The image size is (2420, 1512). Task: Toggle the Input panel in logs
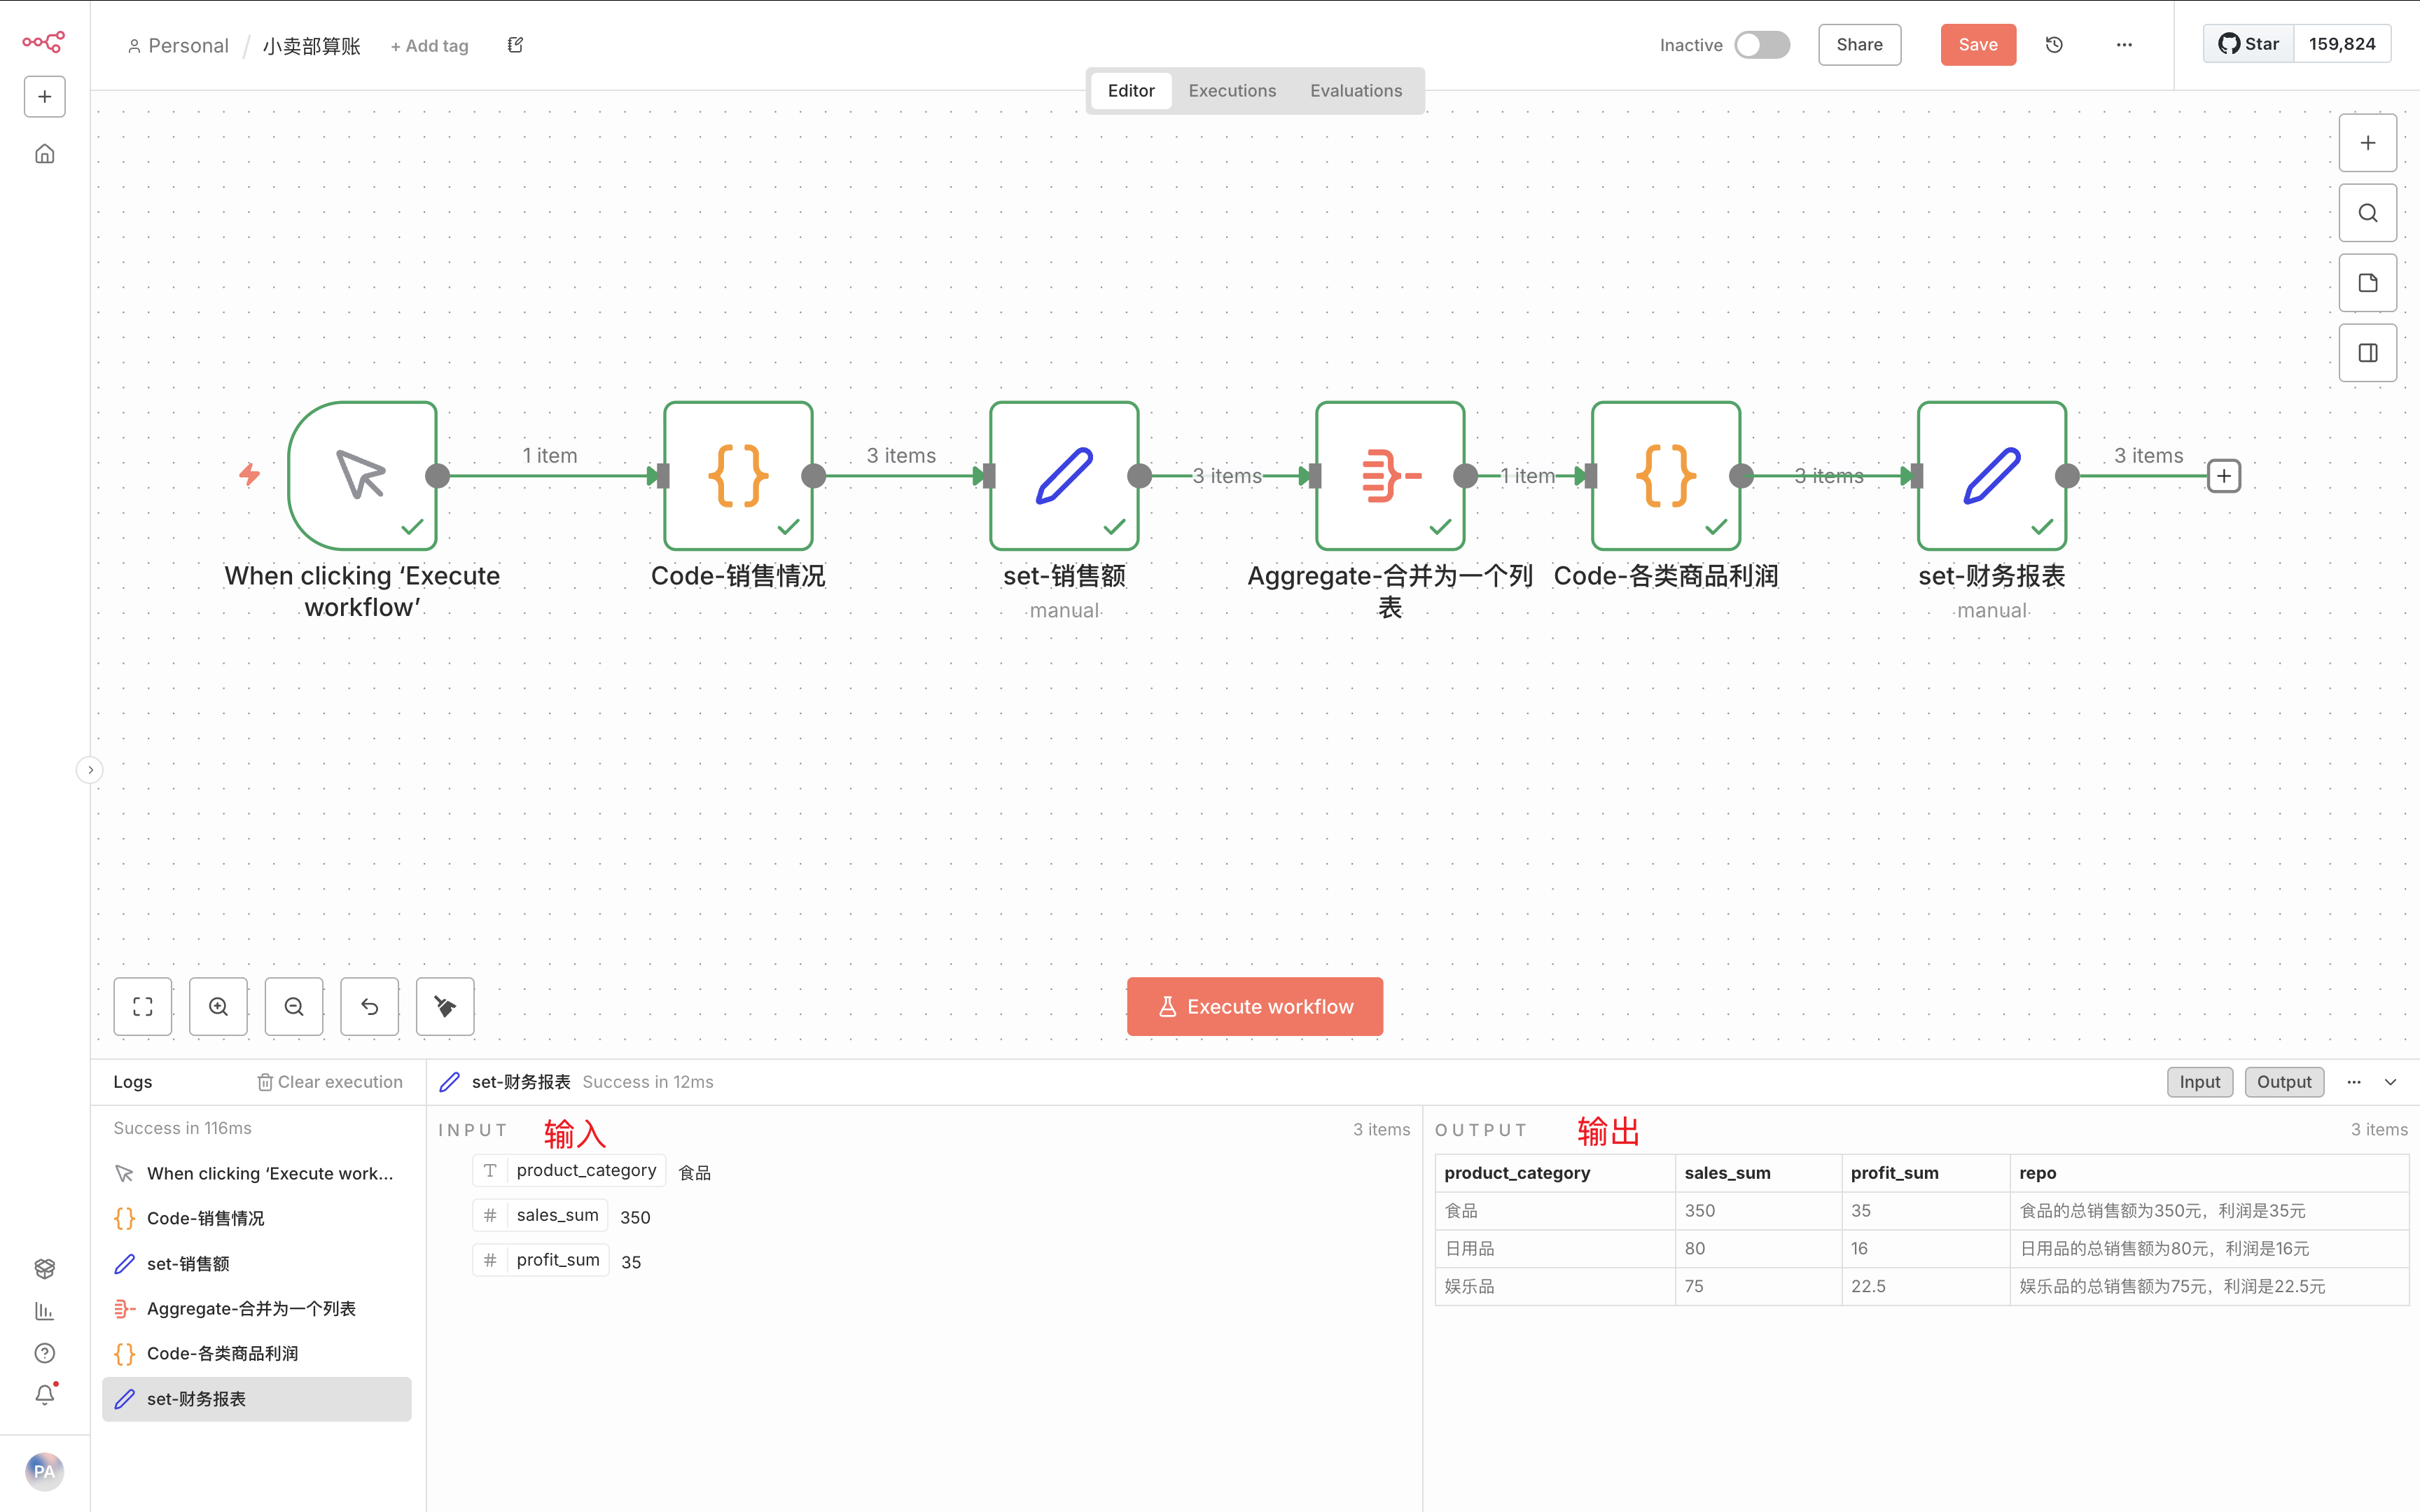(2199, 1082)
